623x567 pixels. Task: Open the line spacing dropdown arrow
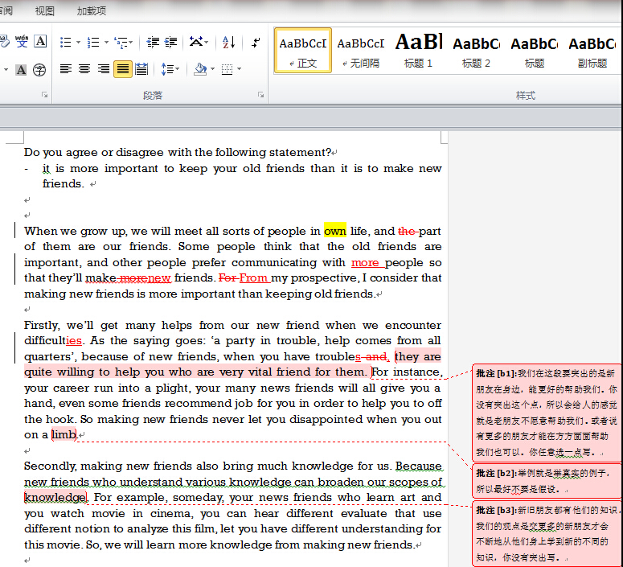coord(177,69)
